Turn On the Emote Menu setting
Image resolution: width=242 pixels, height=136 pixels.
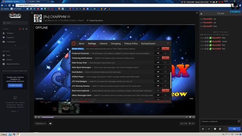(x=166, y=48)
